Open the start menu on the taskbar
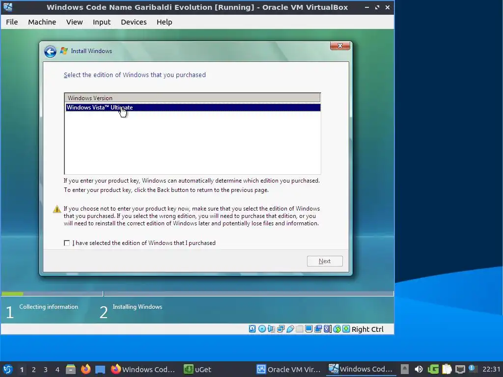Image resolution: width=503 pixels, height=377 pixels. 8,369
